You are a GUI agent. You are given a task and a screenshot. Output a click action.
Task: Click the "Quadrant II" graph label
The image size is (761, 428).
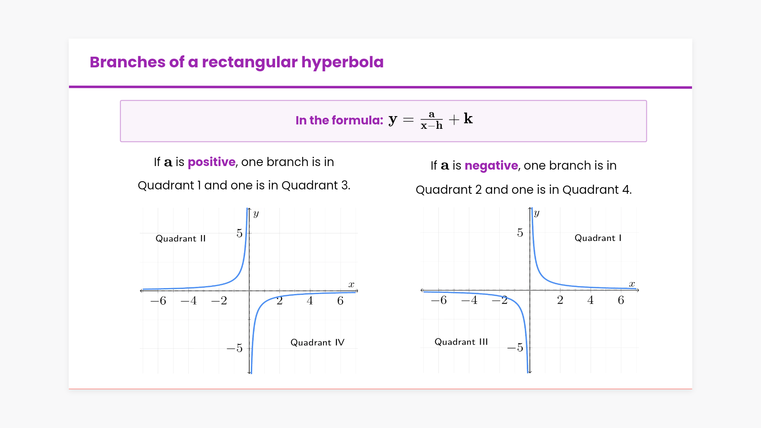click(x=180, y=239)
